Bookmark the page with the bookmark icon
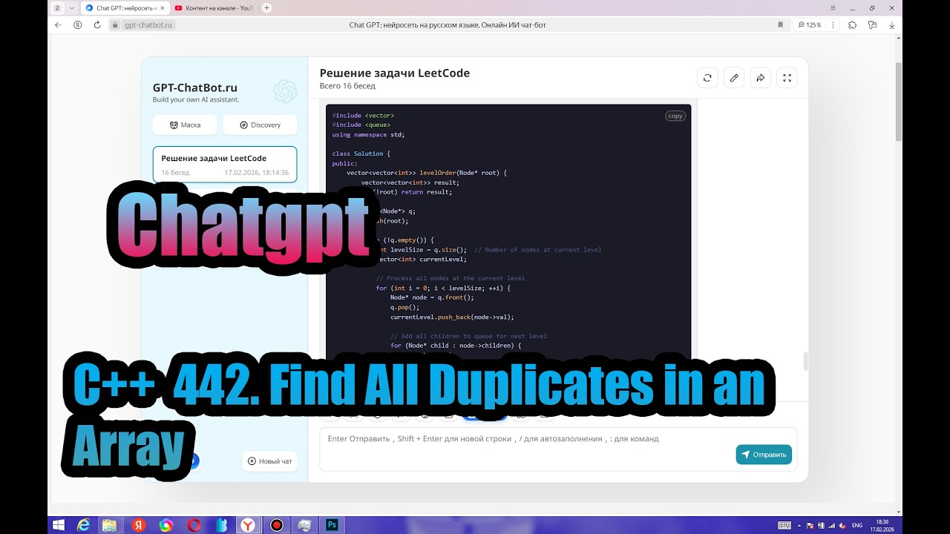 pos(780,24)
